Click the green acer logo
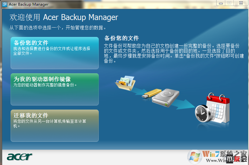 (x=19, y=157)
